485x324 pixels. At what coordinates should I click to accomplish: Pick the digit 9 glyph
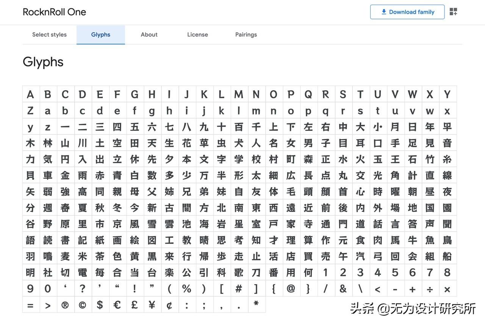coord(30,289)
